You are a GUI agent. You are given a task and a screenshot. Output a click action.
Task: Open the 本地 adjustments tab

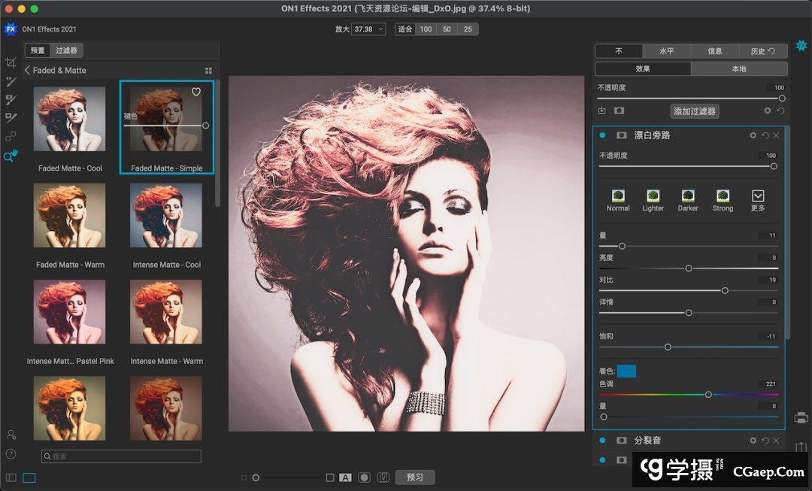[x=739, y=68]
